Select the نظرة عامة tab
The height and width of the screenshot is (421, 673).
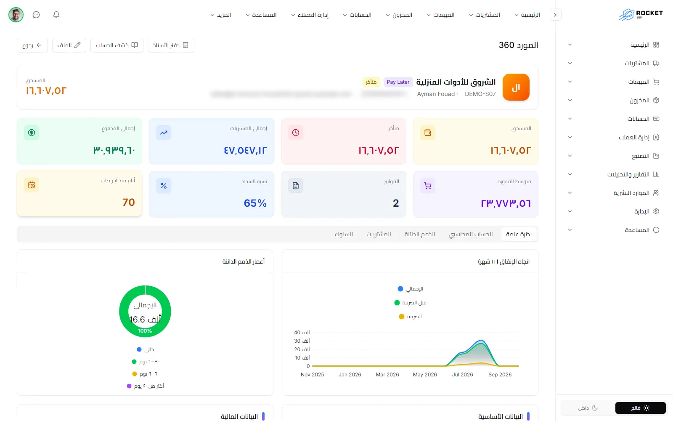point(519,234)
